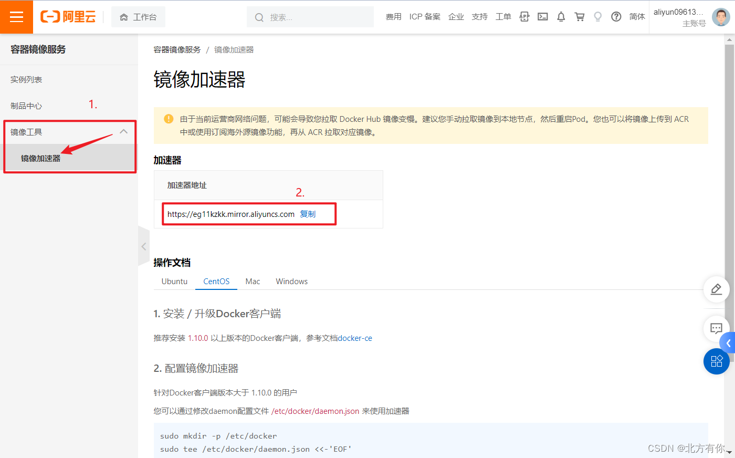Switch to the Ubuntu tab
This screenshot has width=735, height=458.
click(174, 282)
